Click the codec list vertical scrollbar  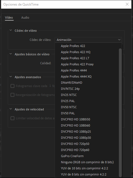pos(120,112)
